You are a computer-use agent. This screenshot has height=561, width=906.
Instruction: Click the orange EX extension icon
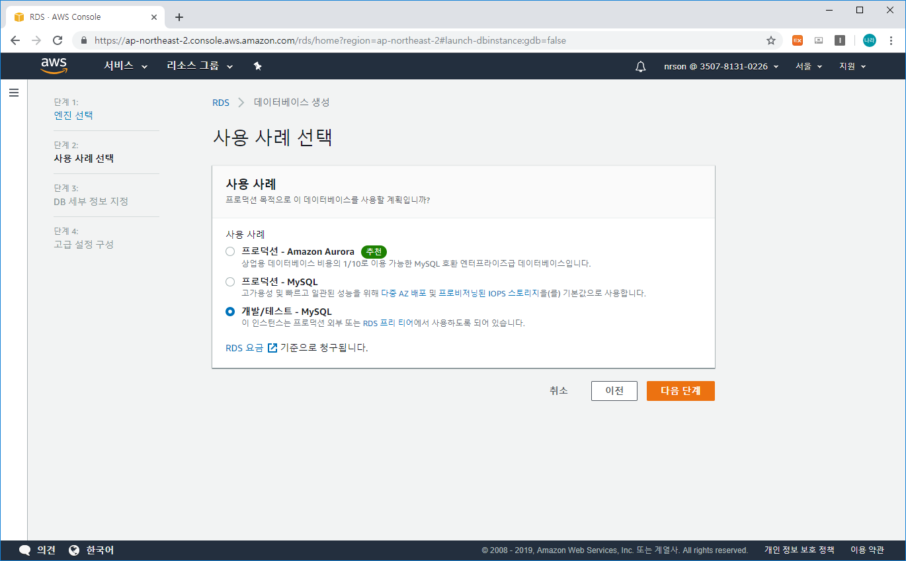(x=798, y=40)
